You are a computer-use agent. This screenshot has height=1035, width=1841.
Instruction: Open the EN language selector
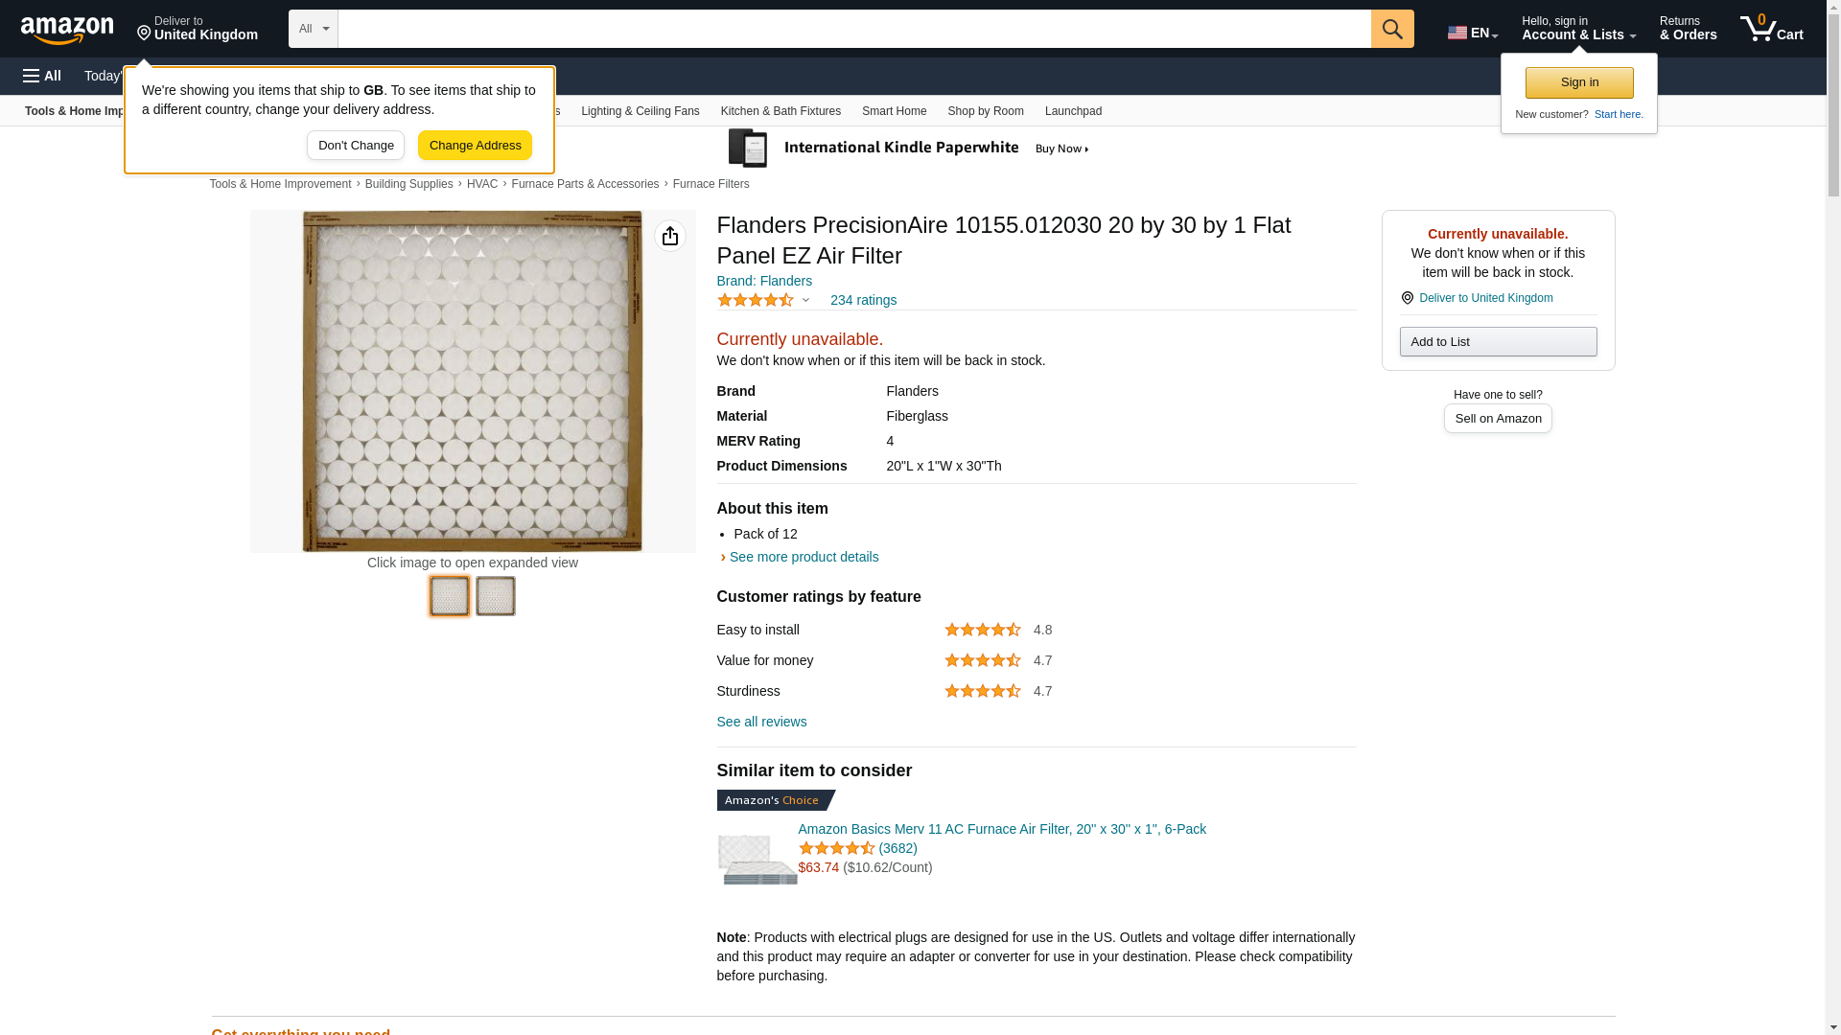point(1472,33)
